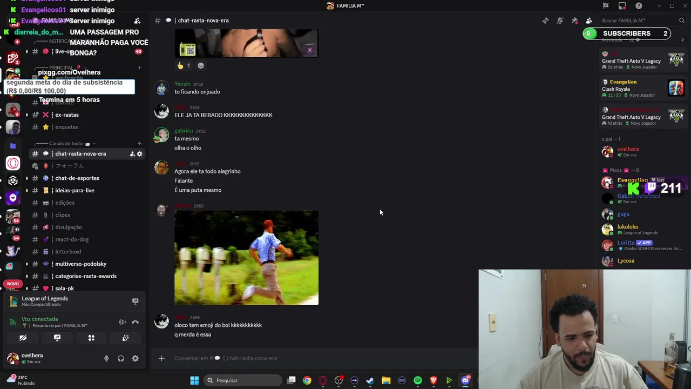The image size is (691, 389).
Task: Toggle channel notification bell in header
Action: [x=560, y=21]
